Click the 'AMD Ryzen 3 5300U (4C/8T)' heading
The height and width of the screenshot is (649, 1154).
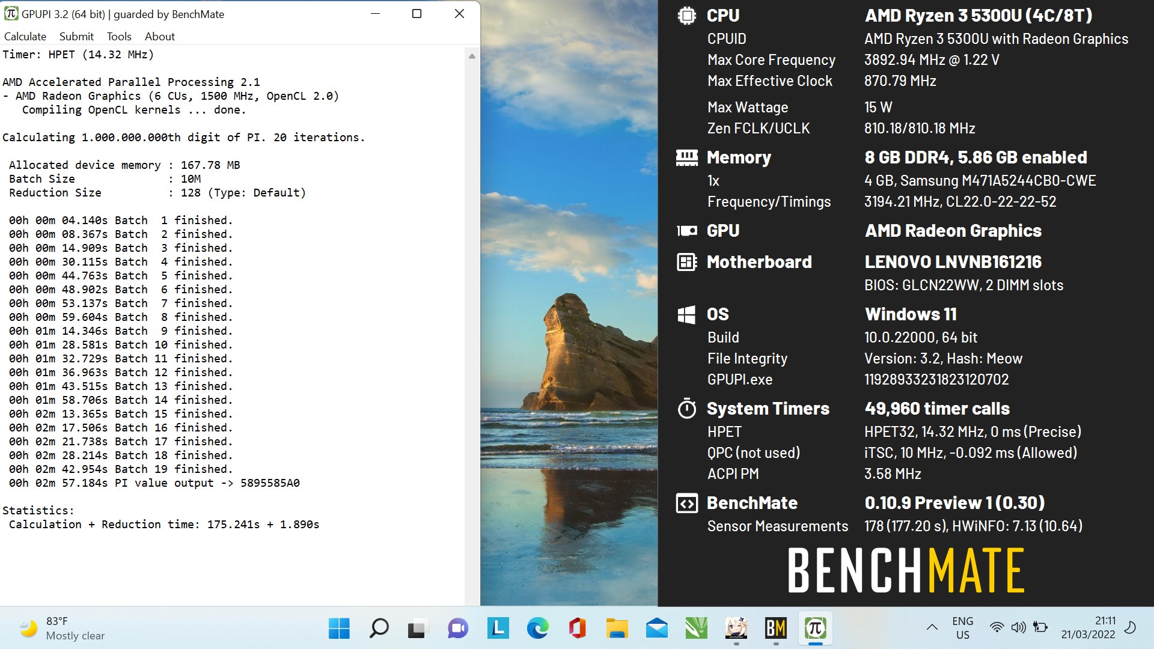978,16
